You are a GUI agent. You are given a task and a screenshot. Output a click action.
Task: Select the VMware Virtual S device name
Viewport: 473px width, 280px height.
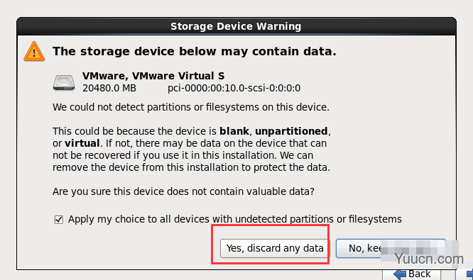pos(153,76)
